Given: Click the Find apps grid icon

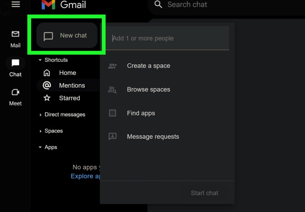Looking at the screenshot, I should (112, 113).
